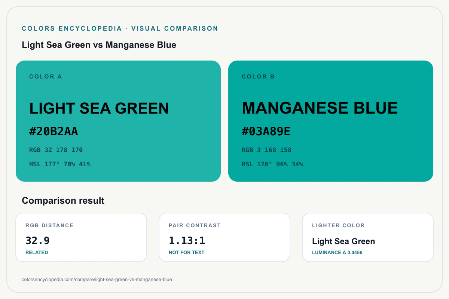
Task: Click the RGB 32 178 170 value
Action: coord(56,150)
